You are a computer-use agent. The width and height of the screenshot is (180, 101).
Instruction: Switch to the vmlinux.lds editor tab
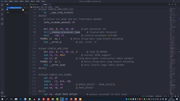[x=35, y=4]
